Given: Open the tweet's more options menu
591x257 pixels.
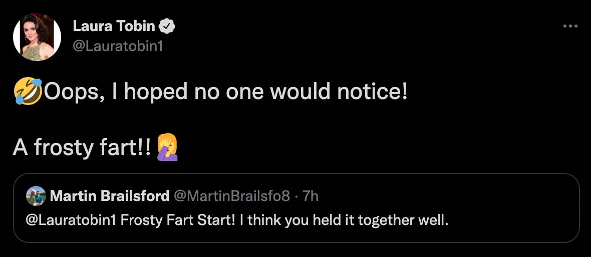Looking at the screenshot, I should (x=570, y=26).
